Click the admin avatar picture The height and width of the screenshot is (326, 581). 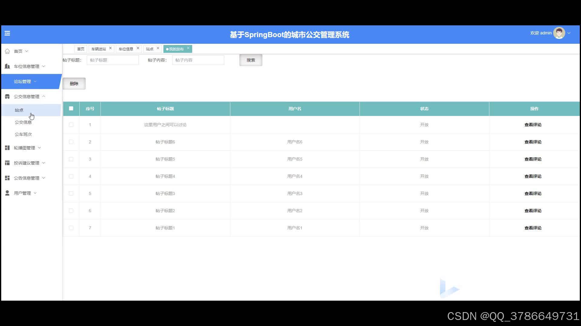[x=559, y=33]
